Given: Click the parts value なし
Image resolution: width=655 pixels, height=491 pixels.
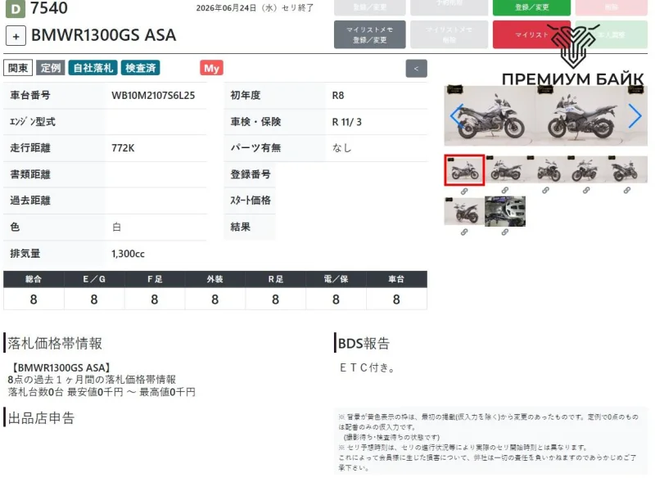Looking at the screenshot, I should (341, 148).
